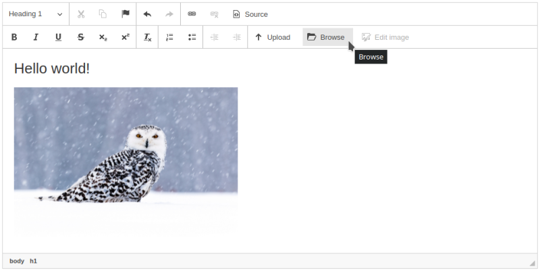540x271 pixels.
Task: Open the Heading 1 format dropdown
Action: tap(35, 14)
